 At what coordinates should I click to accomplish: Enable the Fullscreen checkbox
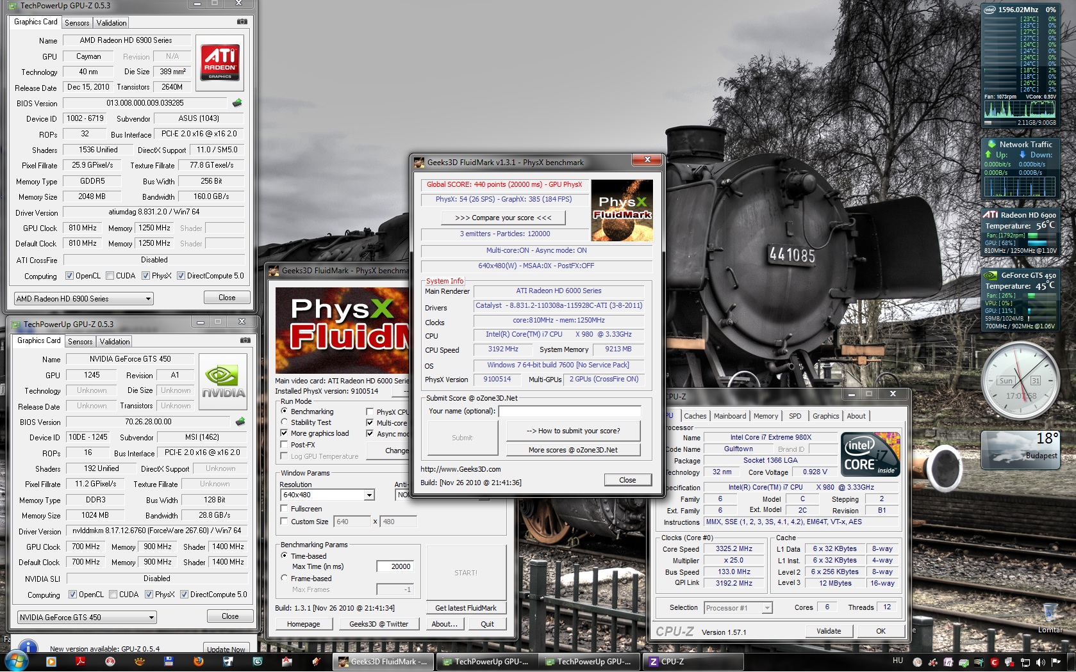coord(285,509)
